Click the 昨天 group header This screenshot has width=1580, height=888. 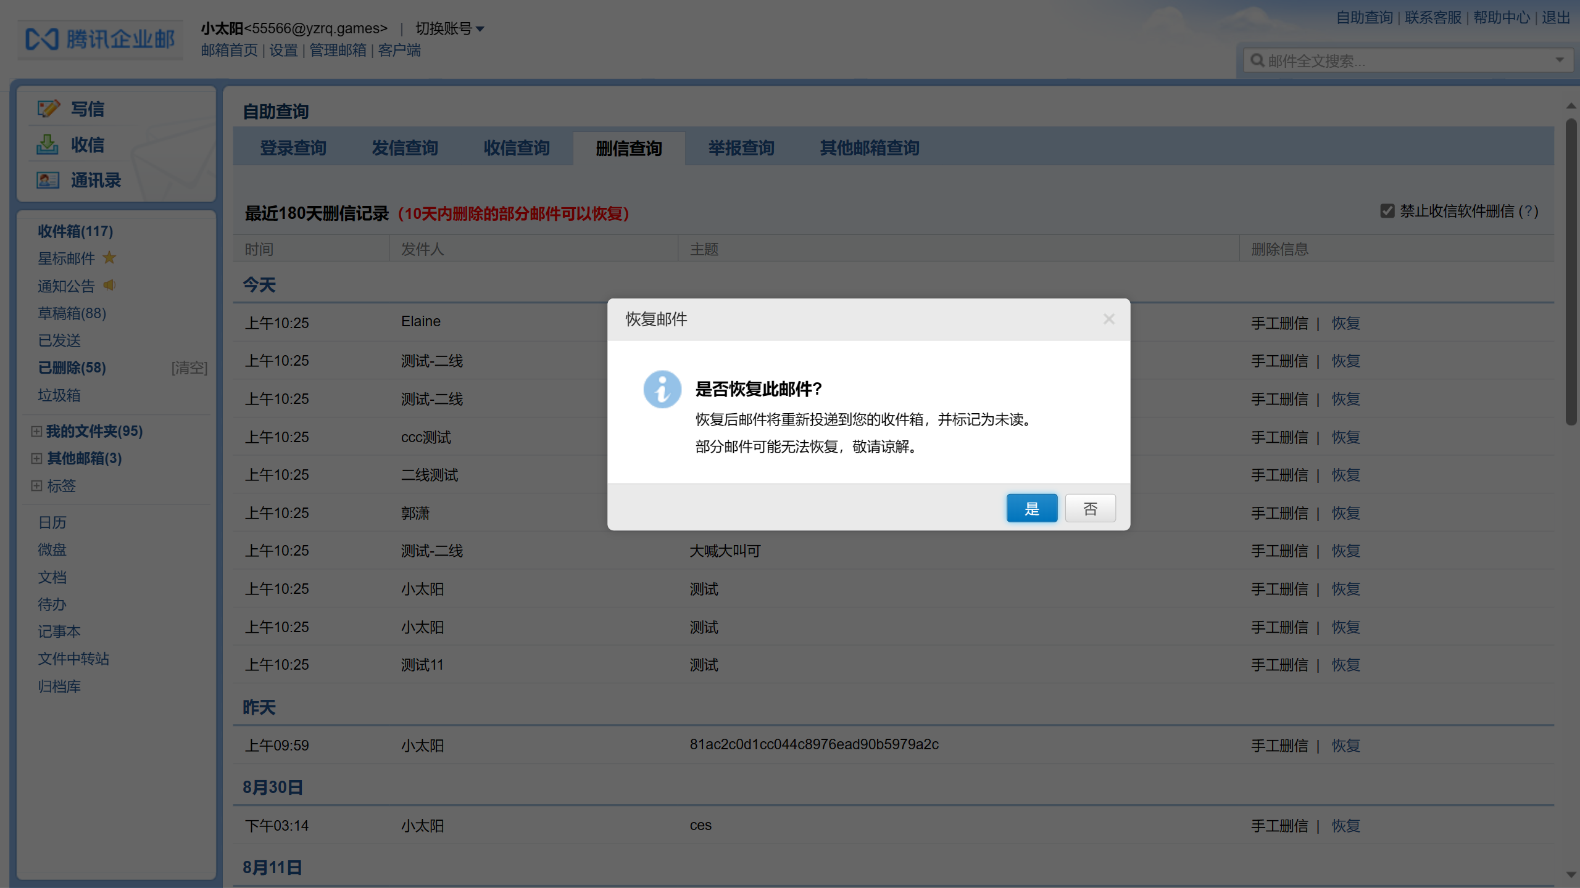(259, 707)
